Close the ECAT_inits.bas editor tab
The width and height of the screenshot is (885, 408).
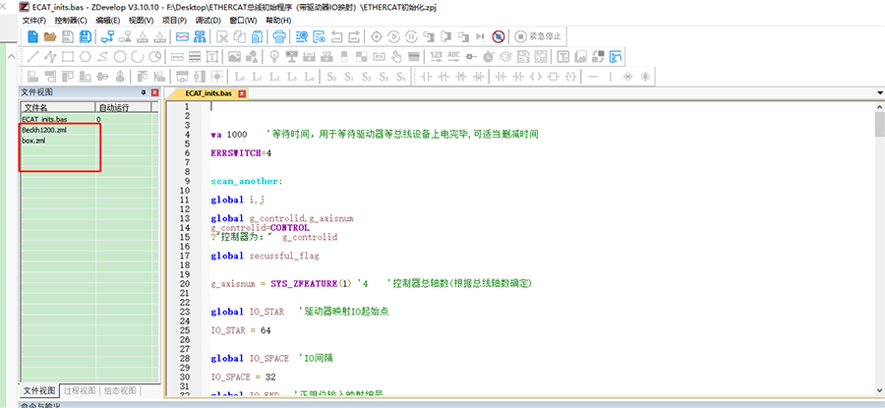pyautogui.click(x=242, y=93)
